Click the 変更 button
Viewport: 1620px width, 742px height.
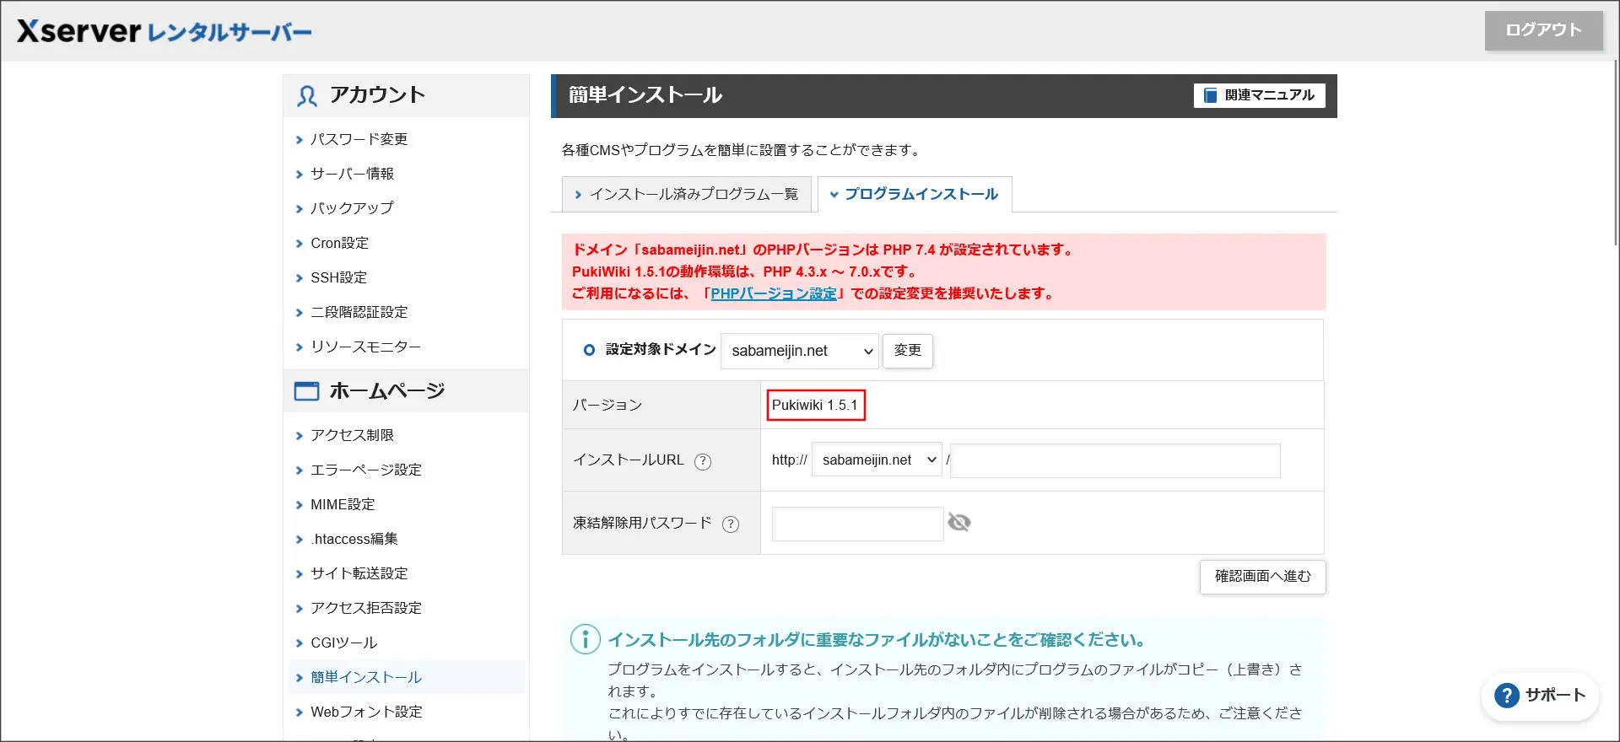coord(908,351)
